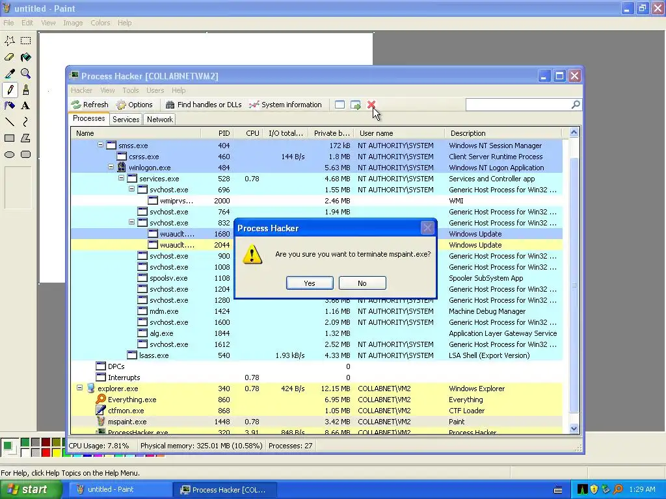Click Find handles or DLLs

(204, 105)
